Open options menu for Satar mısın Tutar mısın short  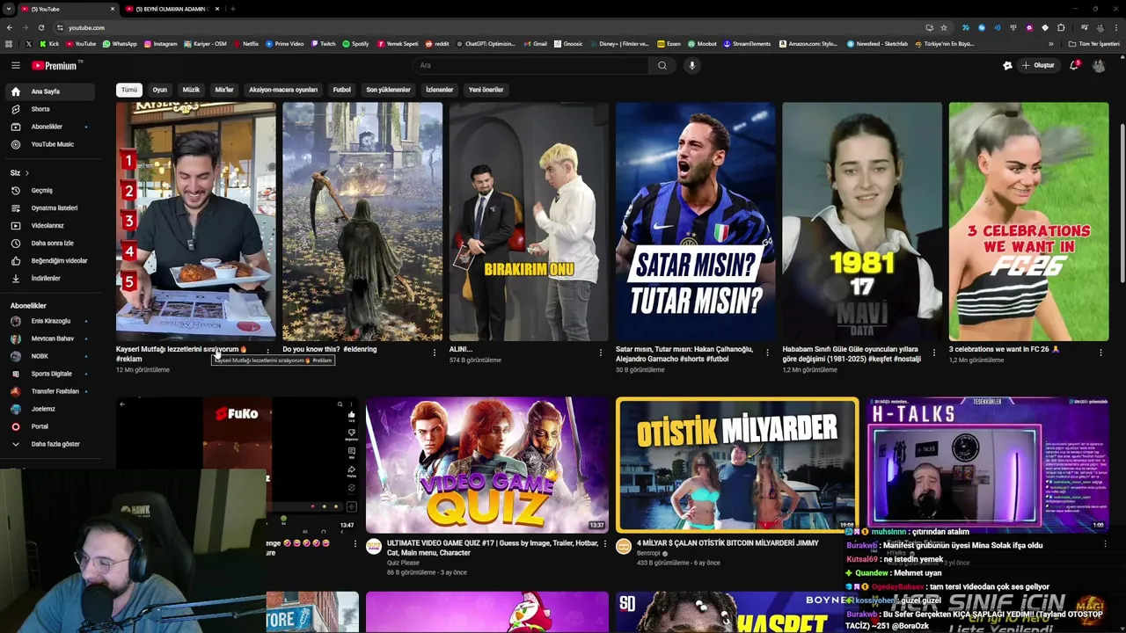(x=767, y=353)
